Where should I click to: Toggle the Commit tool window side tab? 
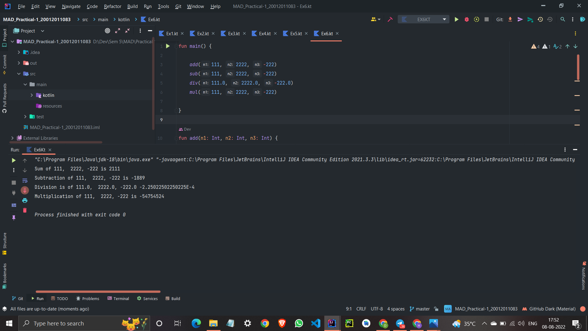point(4,64)
